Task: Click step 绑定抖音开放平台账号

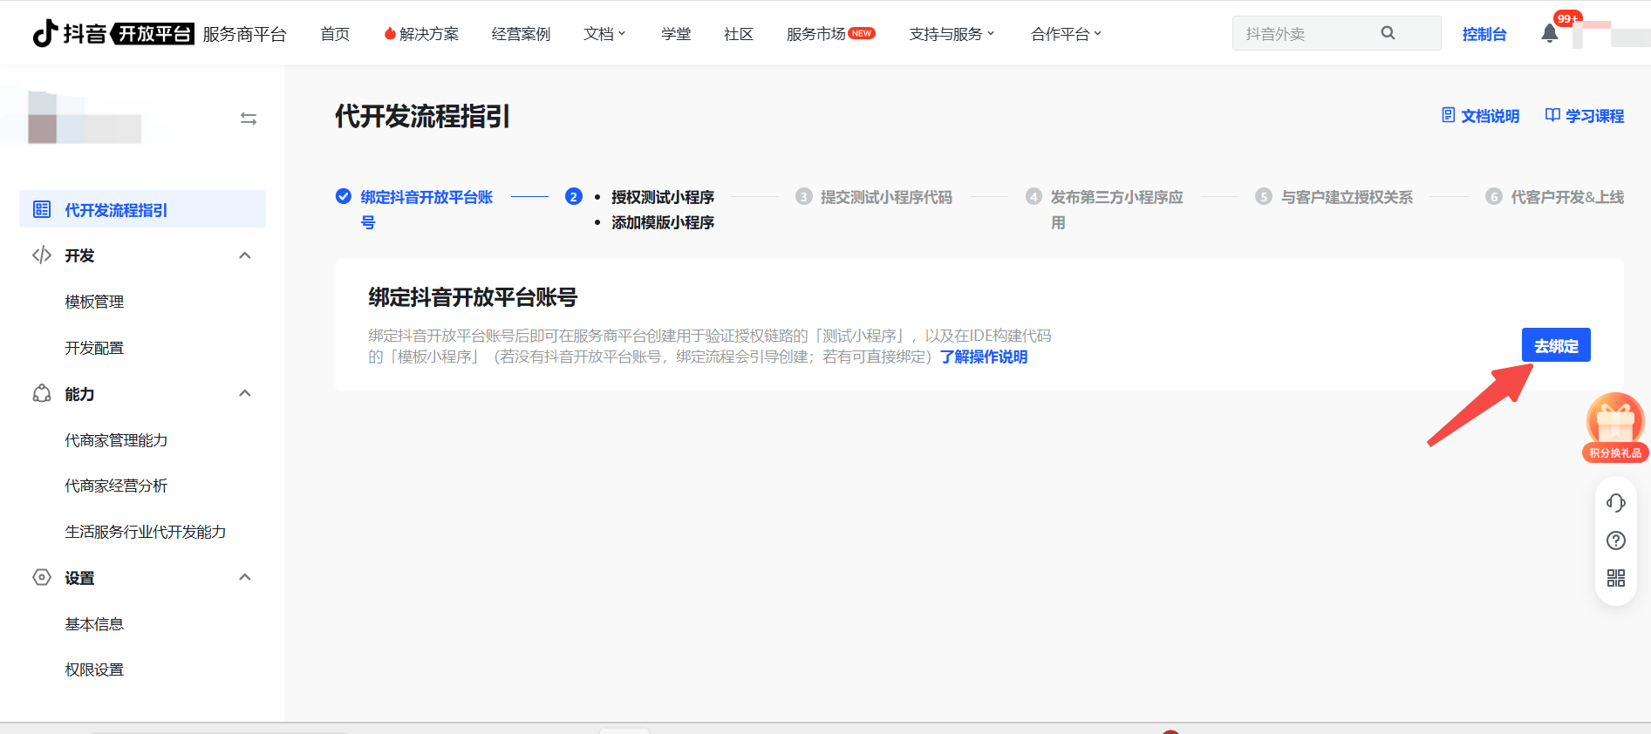Action: pyautogui.click(x=426, y=209)
